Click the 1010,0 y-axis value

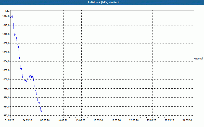point(6,34)
